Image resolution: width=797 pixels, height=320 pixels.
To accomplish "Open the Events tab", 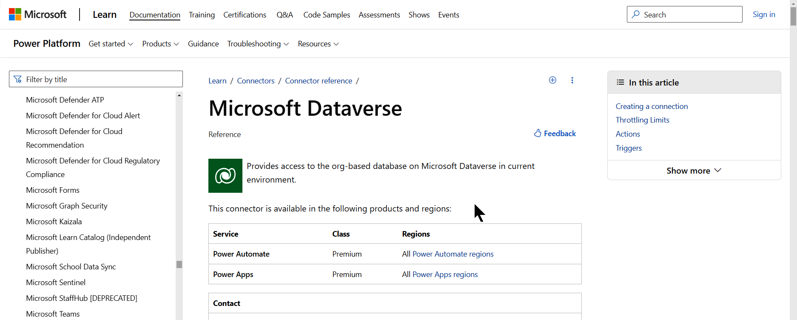I will [x=449, y=15].
